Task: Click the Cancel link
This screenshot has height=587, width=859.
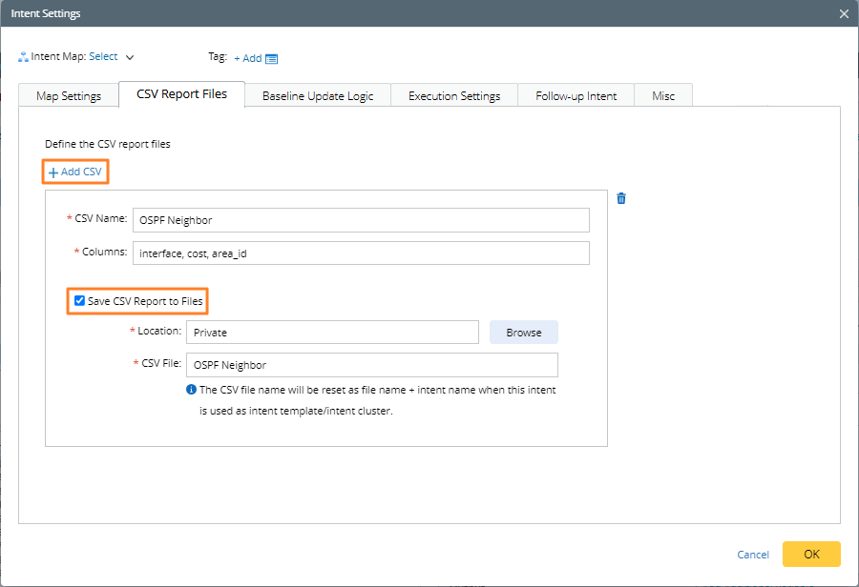Action: 753,555
